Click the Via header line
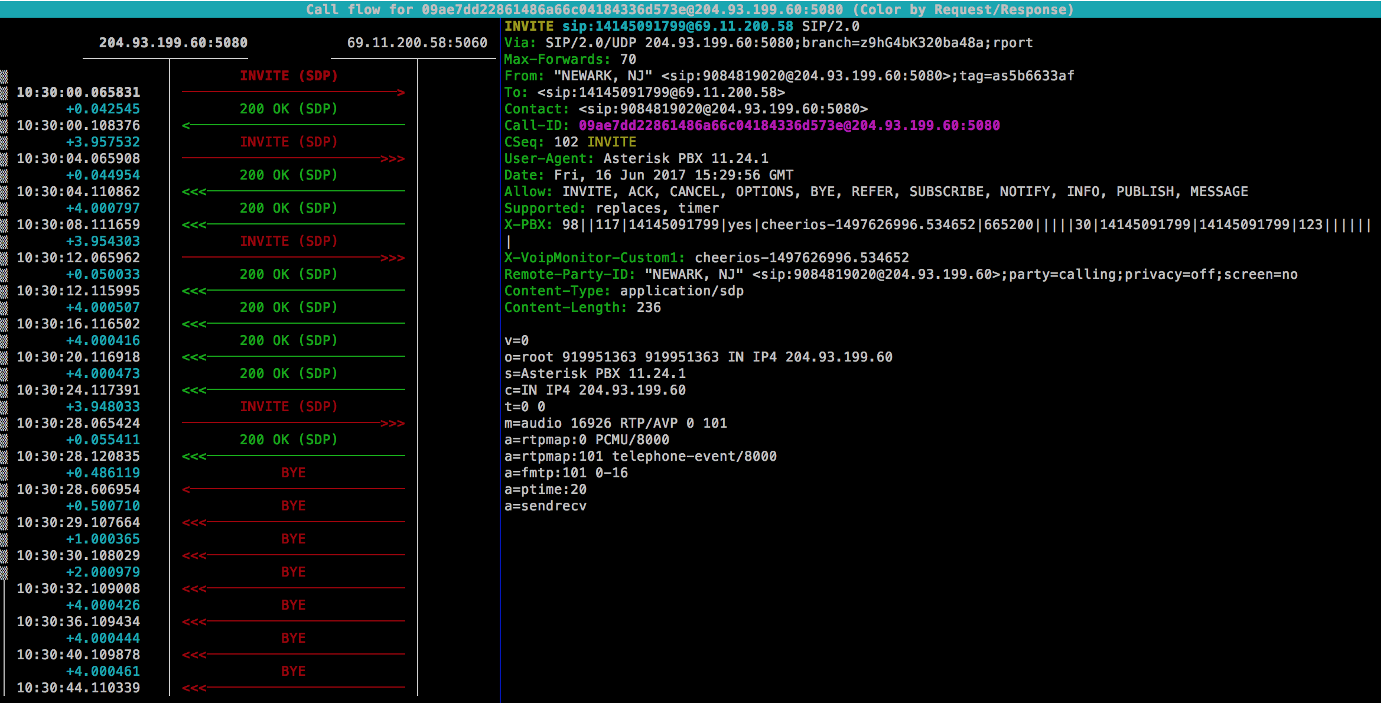 click(769, 43)
